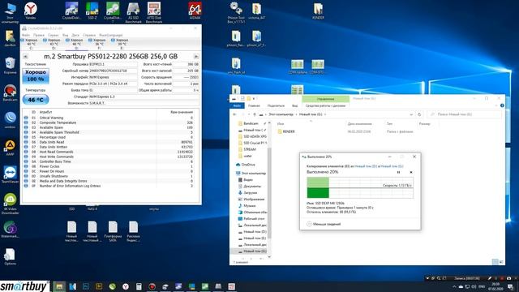Click the 46 °C temperature button
This screenshot has height=292, width=519.
pyautogui.click(x=36, y=100)
